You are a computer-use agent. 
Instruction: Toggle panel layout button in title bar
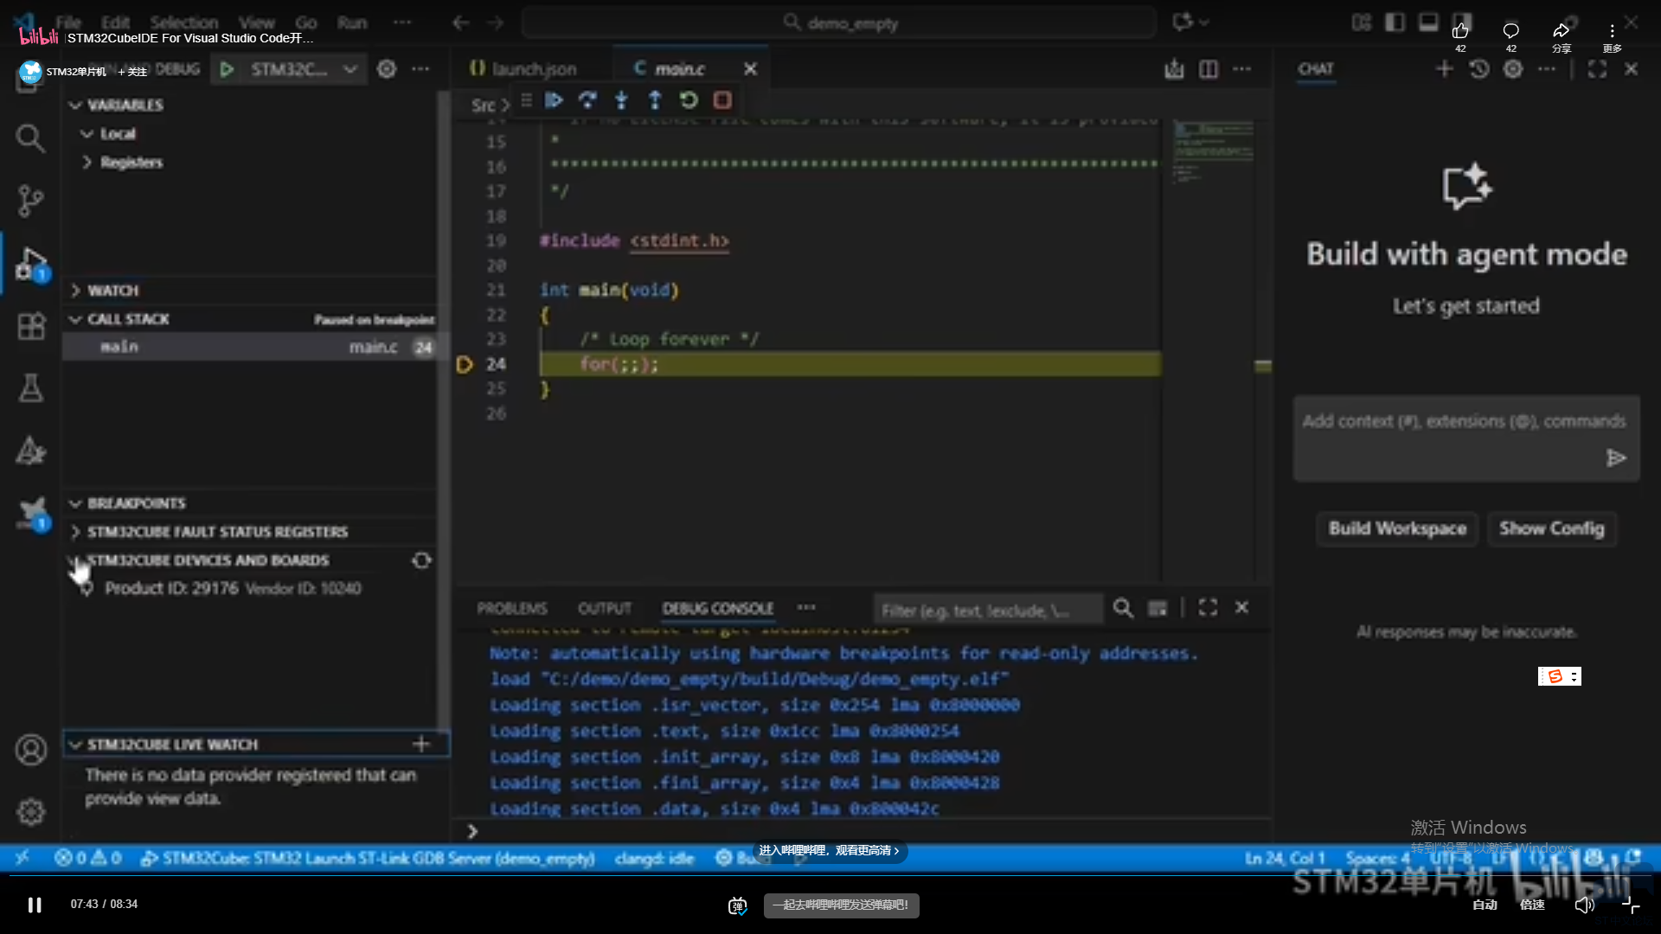click(x=1428, y=22)
